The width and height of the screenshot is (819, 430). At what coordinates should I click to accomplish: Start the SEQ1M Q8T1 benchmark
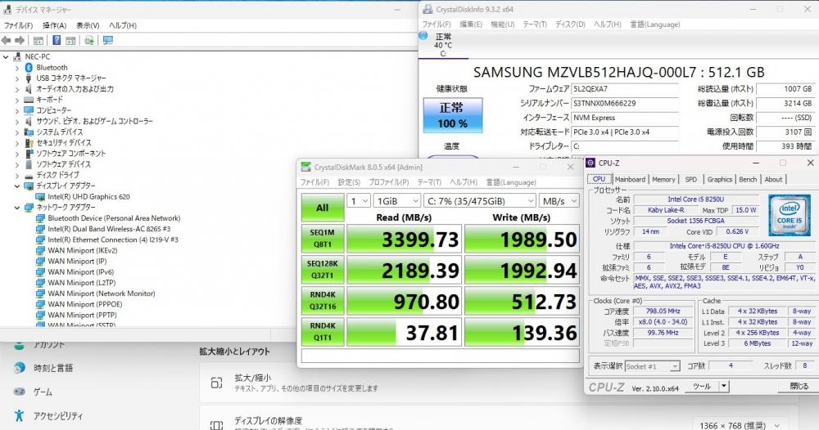click(322, 238)
